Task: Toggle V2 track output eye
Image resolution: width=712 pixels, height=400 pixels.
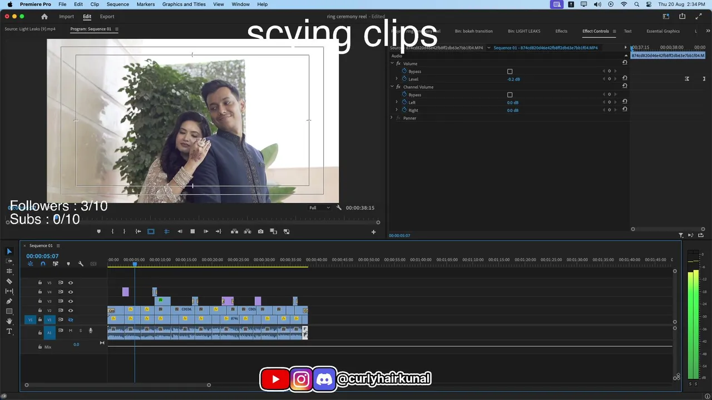Action: 71,311
